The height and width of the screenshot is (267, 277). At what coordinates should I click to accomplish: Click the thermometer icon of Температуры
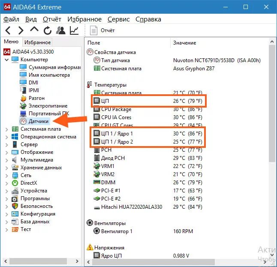pyautogui.click(x=89, y=85)
